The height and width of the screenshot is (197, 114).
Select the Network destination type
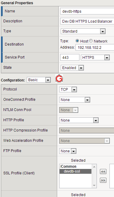tap(91, 41)
